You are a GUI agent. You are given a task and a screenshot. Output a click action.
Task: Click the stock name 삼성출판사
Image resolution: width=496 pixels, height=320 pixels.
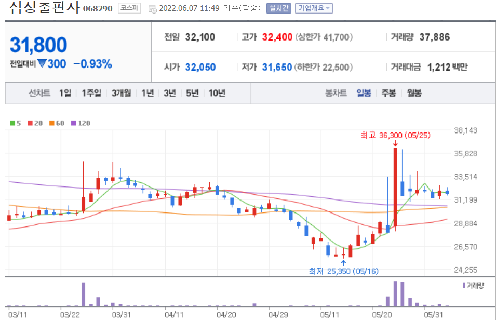[45, 8]
